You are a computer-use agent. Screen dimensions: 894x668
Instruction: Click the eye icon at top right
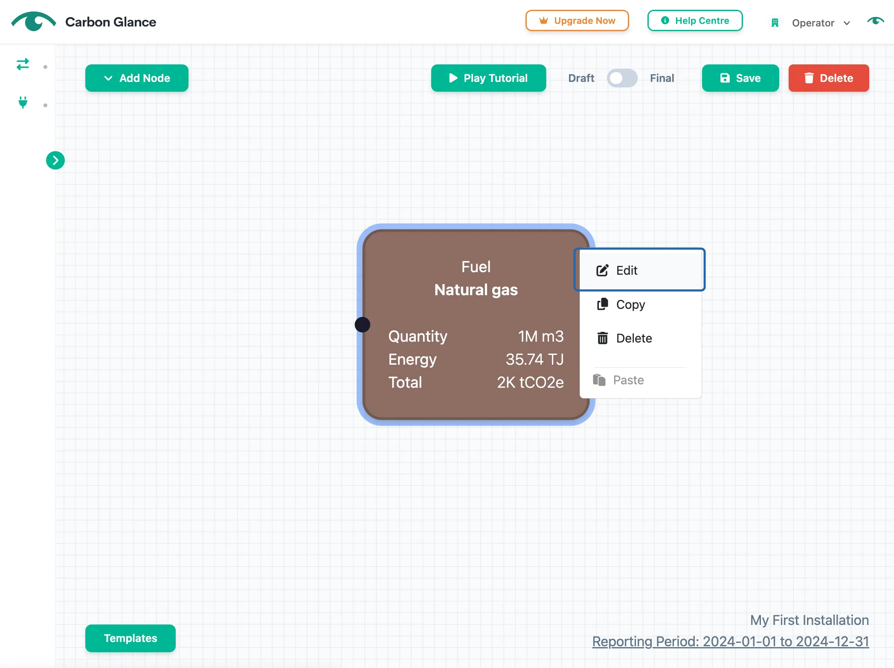pyautogui.click(x=875, y=20)
